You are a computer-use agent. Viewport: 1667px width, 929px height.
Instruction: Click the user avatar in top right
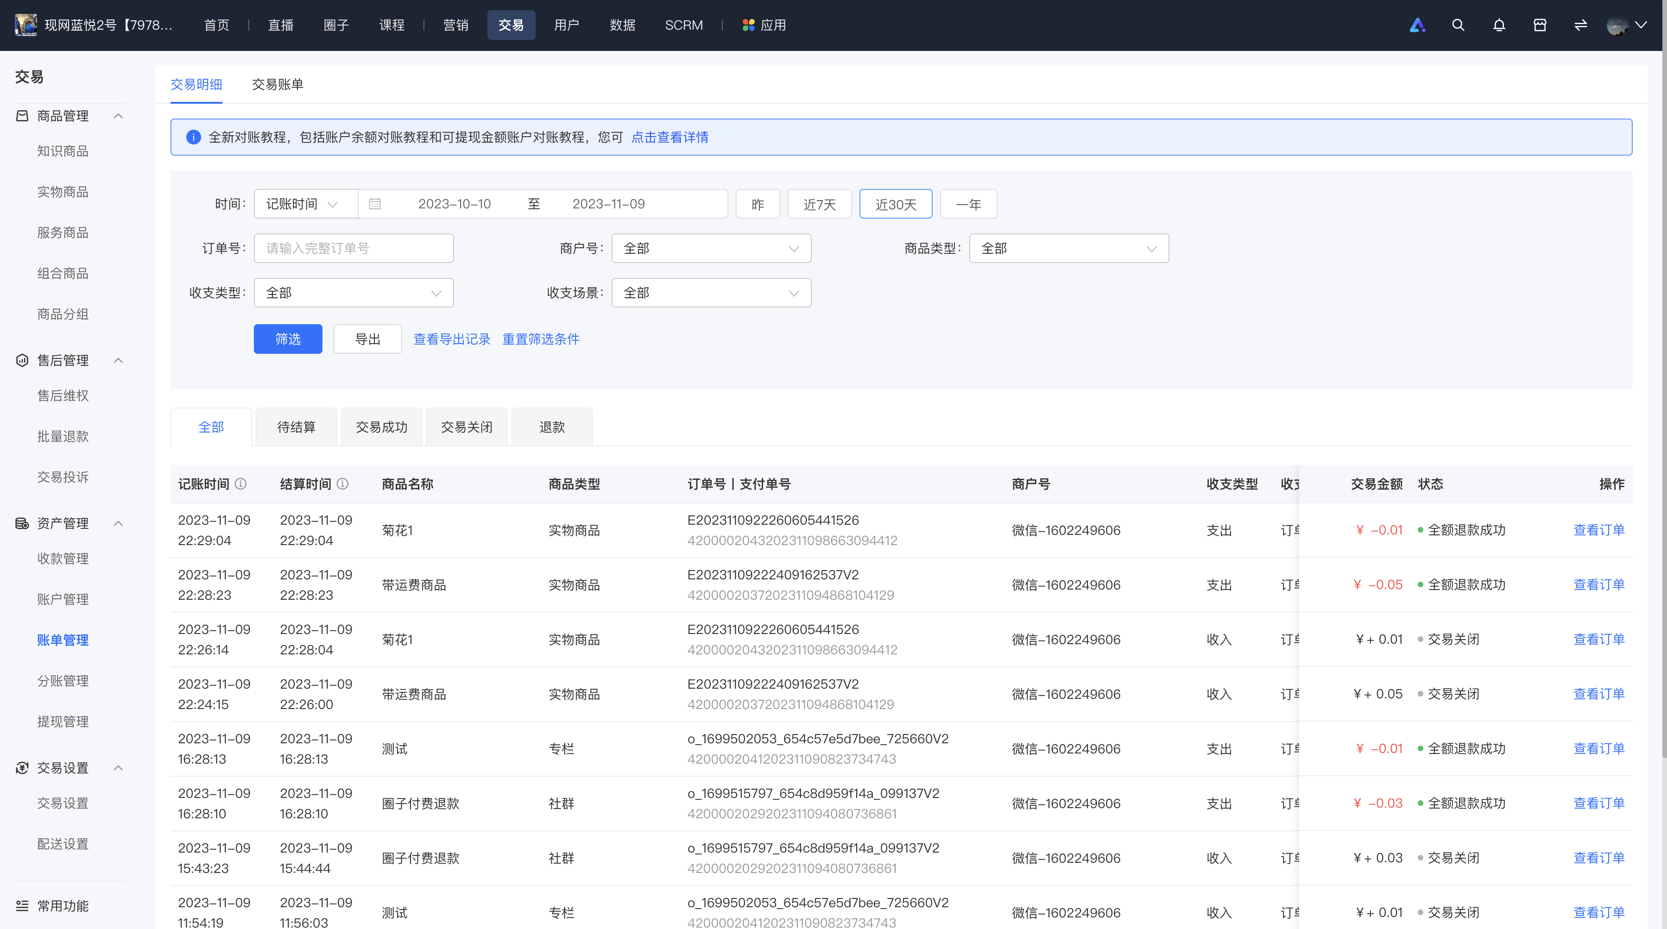(1617, 25)
